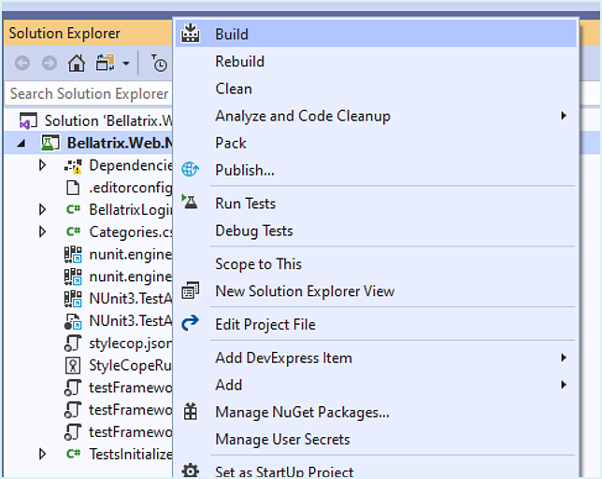602x479 pixels.
Task: Go to Solution Explorer Home view
Action: 77,63
